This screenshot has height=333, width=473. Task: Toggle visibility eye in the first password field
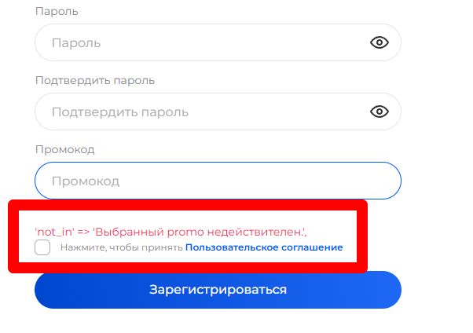coord(379,42)
